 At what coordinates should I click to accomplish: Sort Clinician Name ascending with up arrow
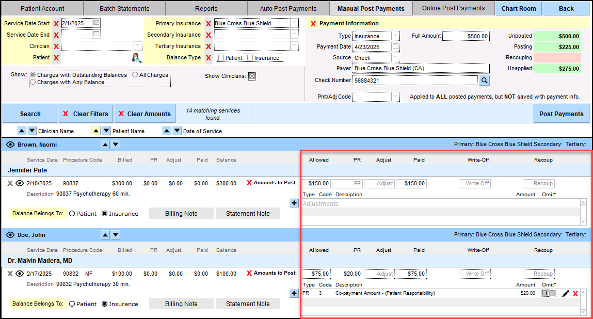tap(22, 131)
